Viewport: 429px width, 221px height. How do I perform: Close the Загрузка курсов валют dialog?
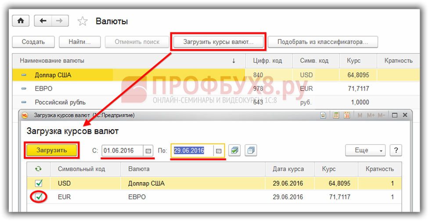[x=405, y=115]
